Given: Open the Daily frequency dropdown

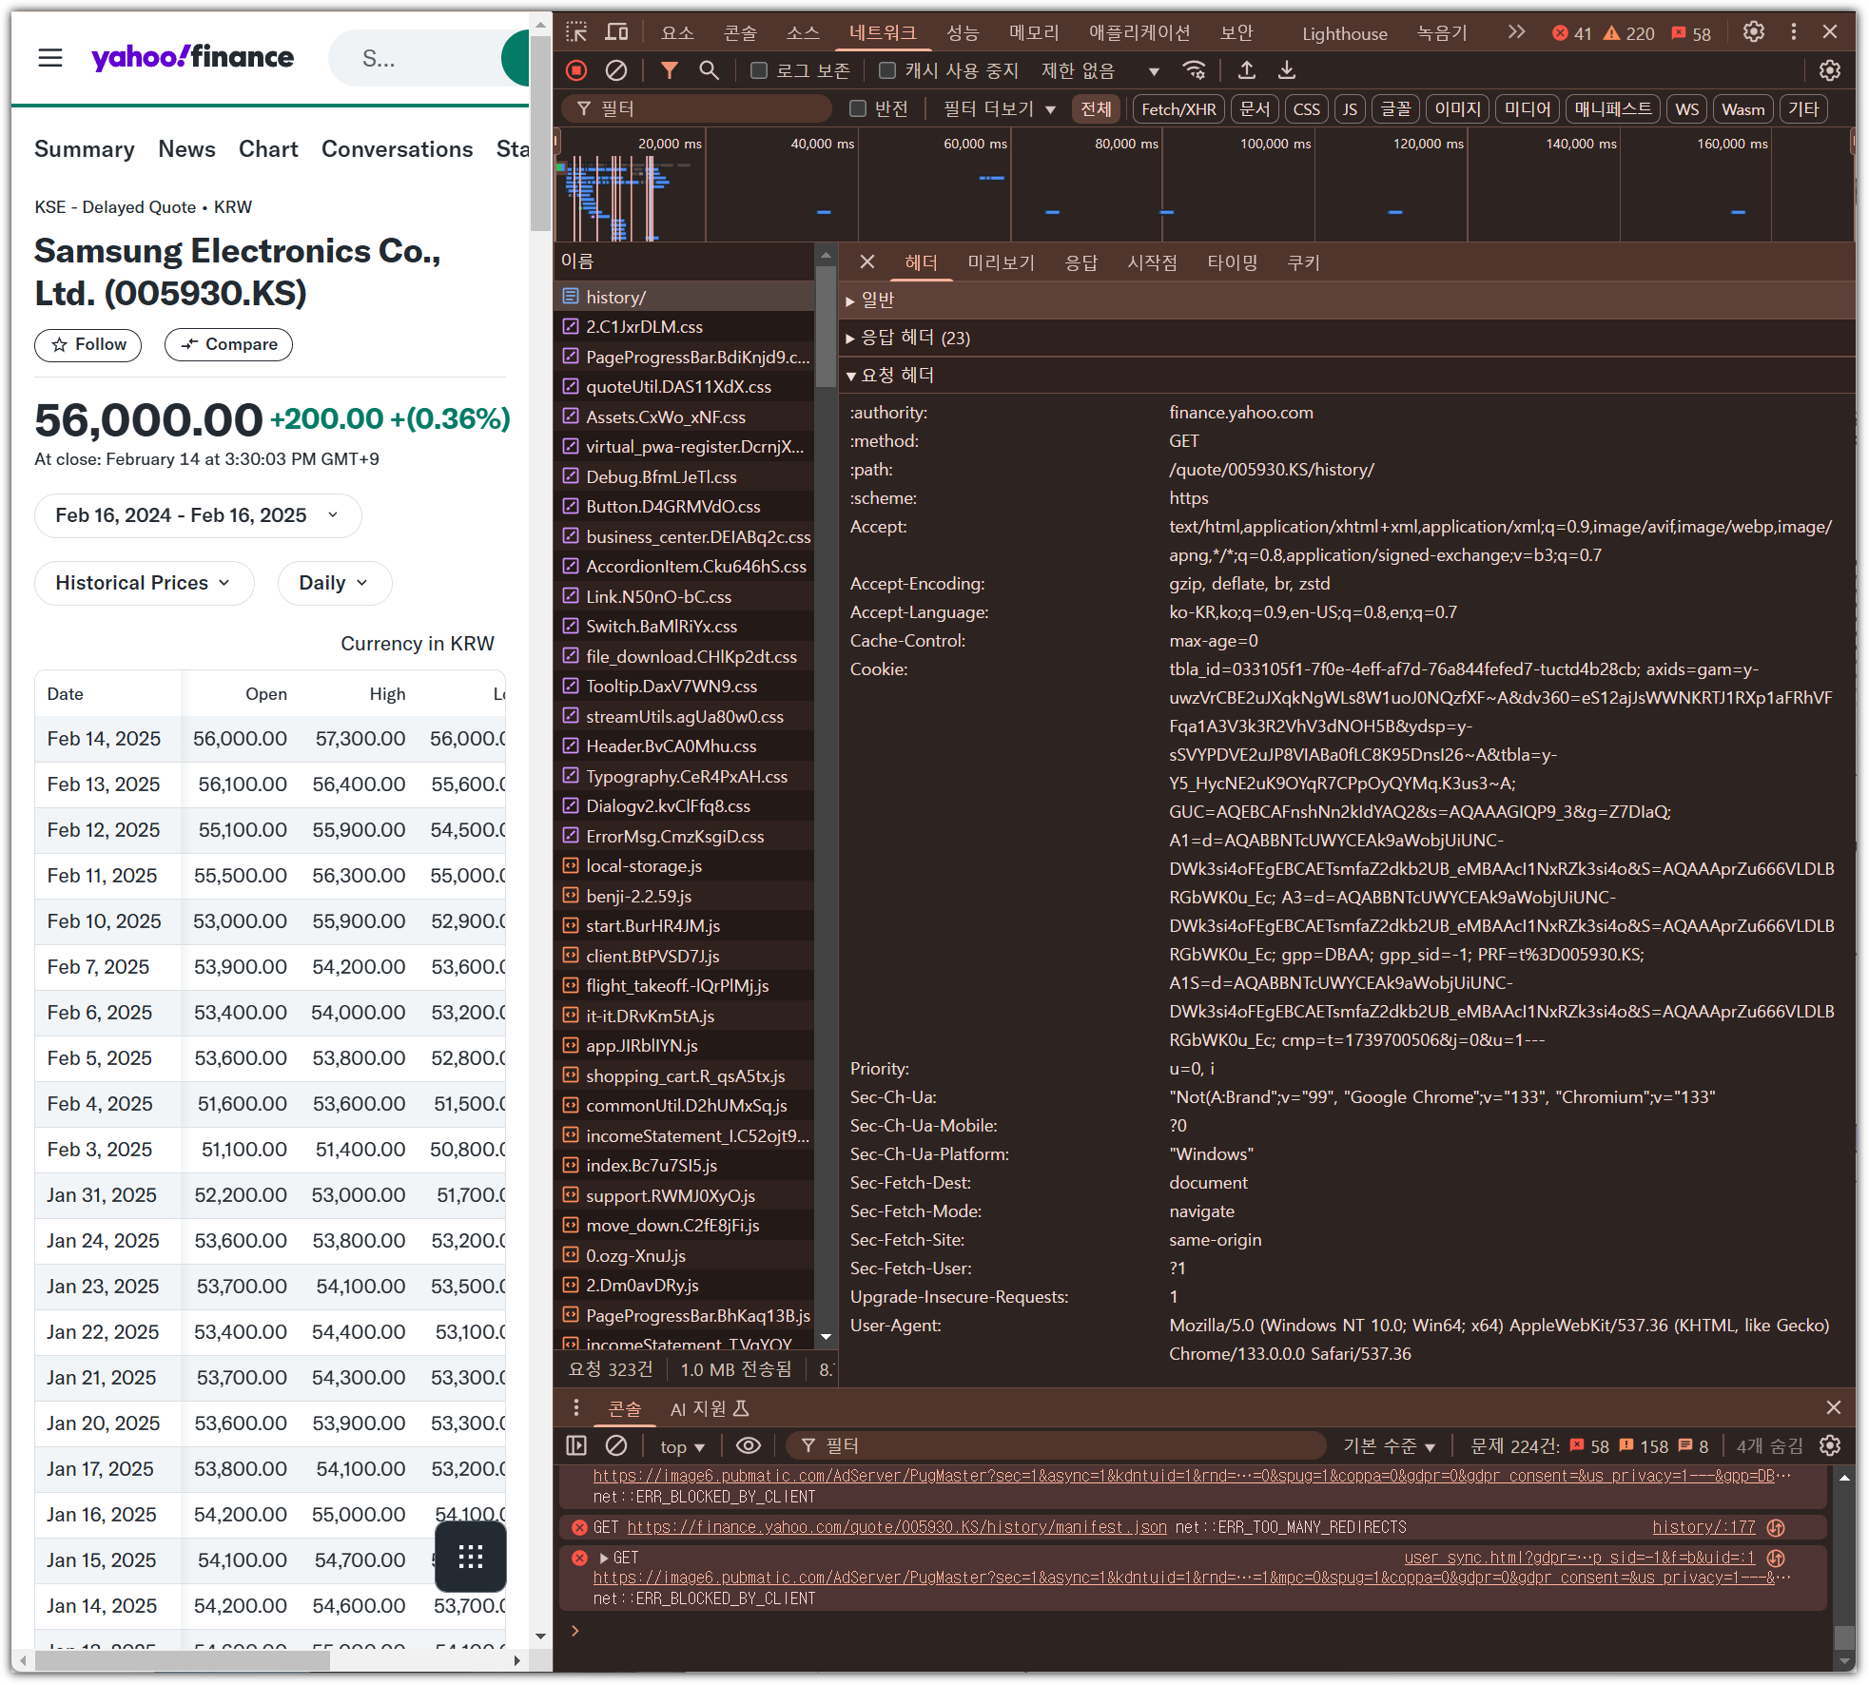Looking at the screenshot, I should click(x=334, y=583).
